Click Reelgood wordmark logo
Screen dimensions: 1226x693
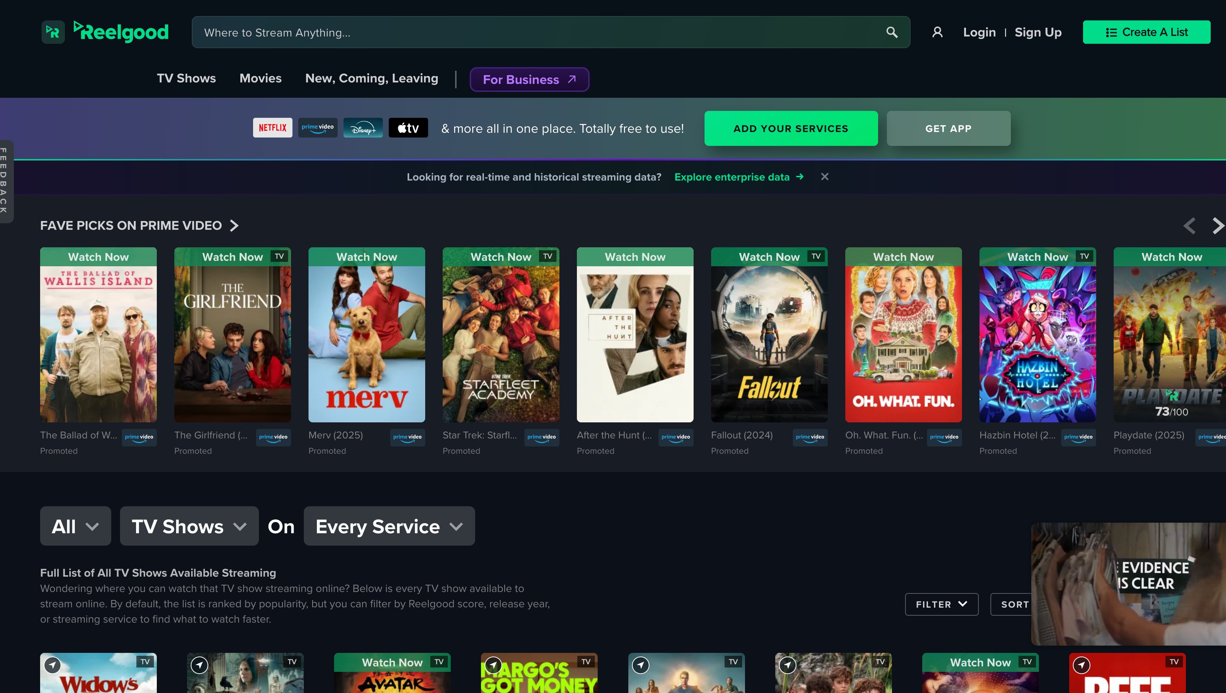[121, 31]
